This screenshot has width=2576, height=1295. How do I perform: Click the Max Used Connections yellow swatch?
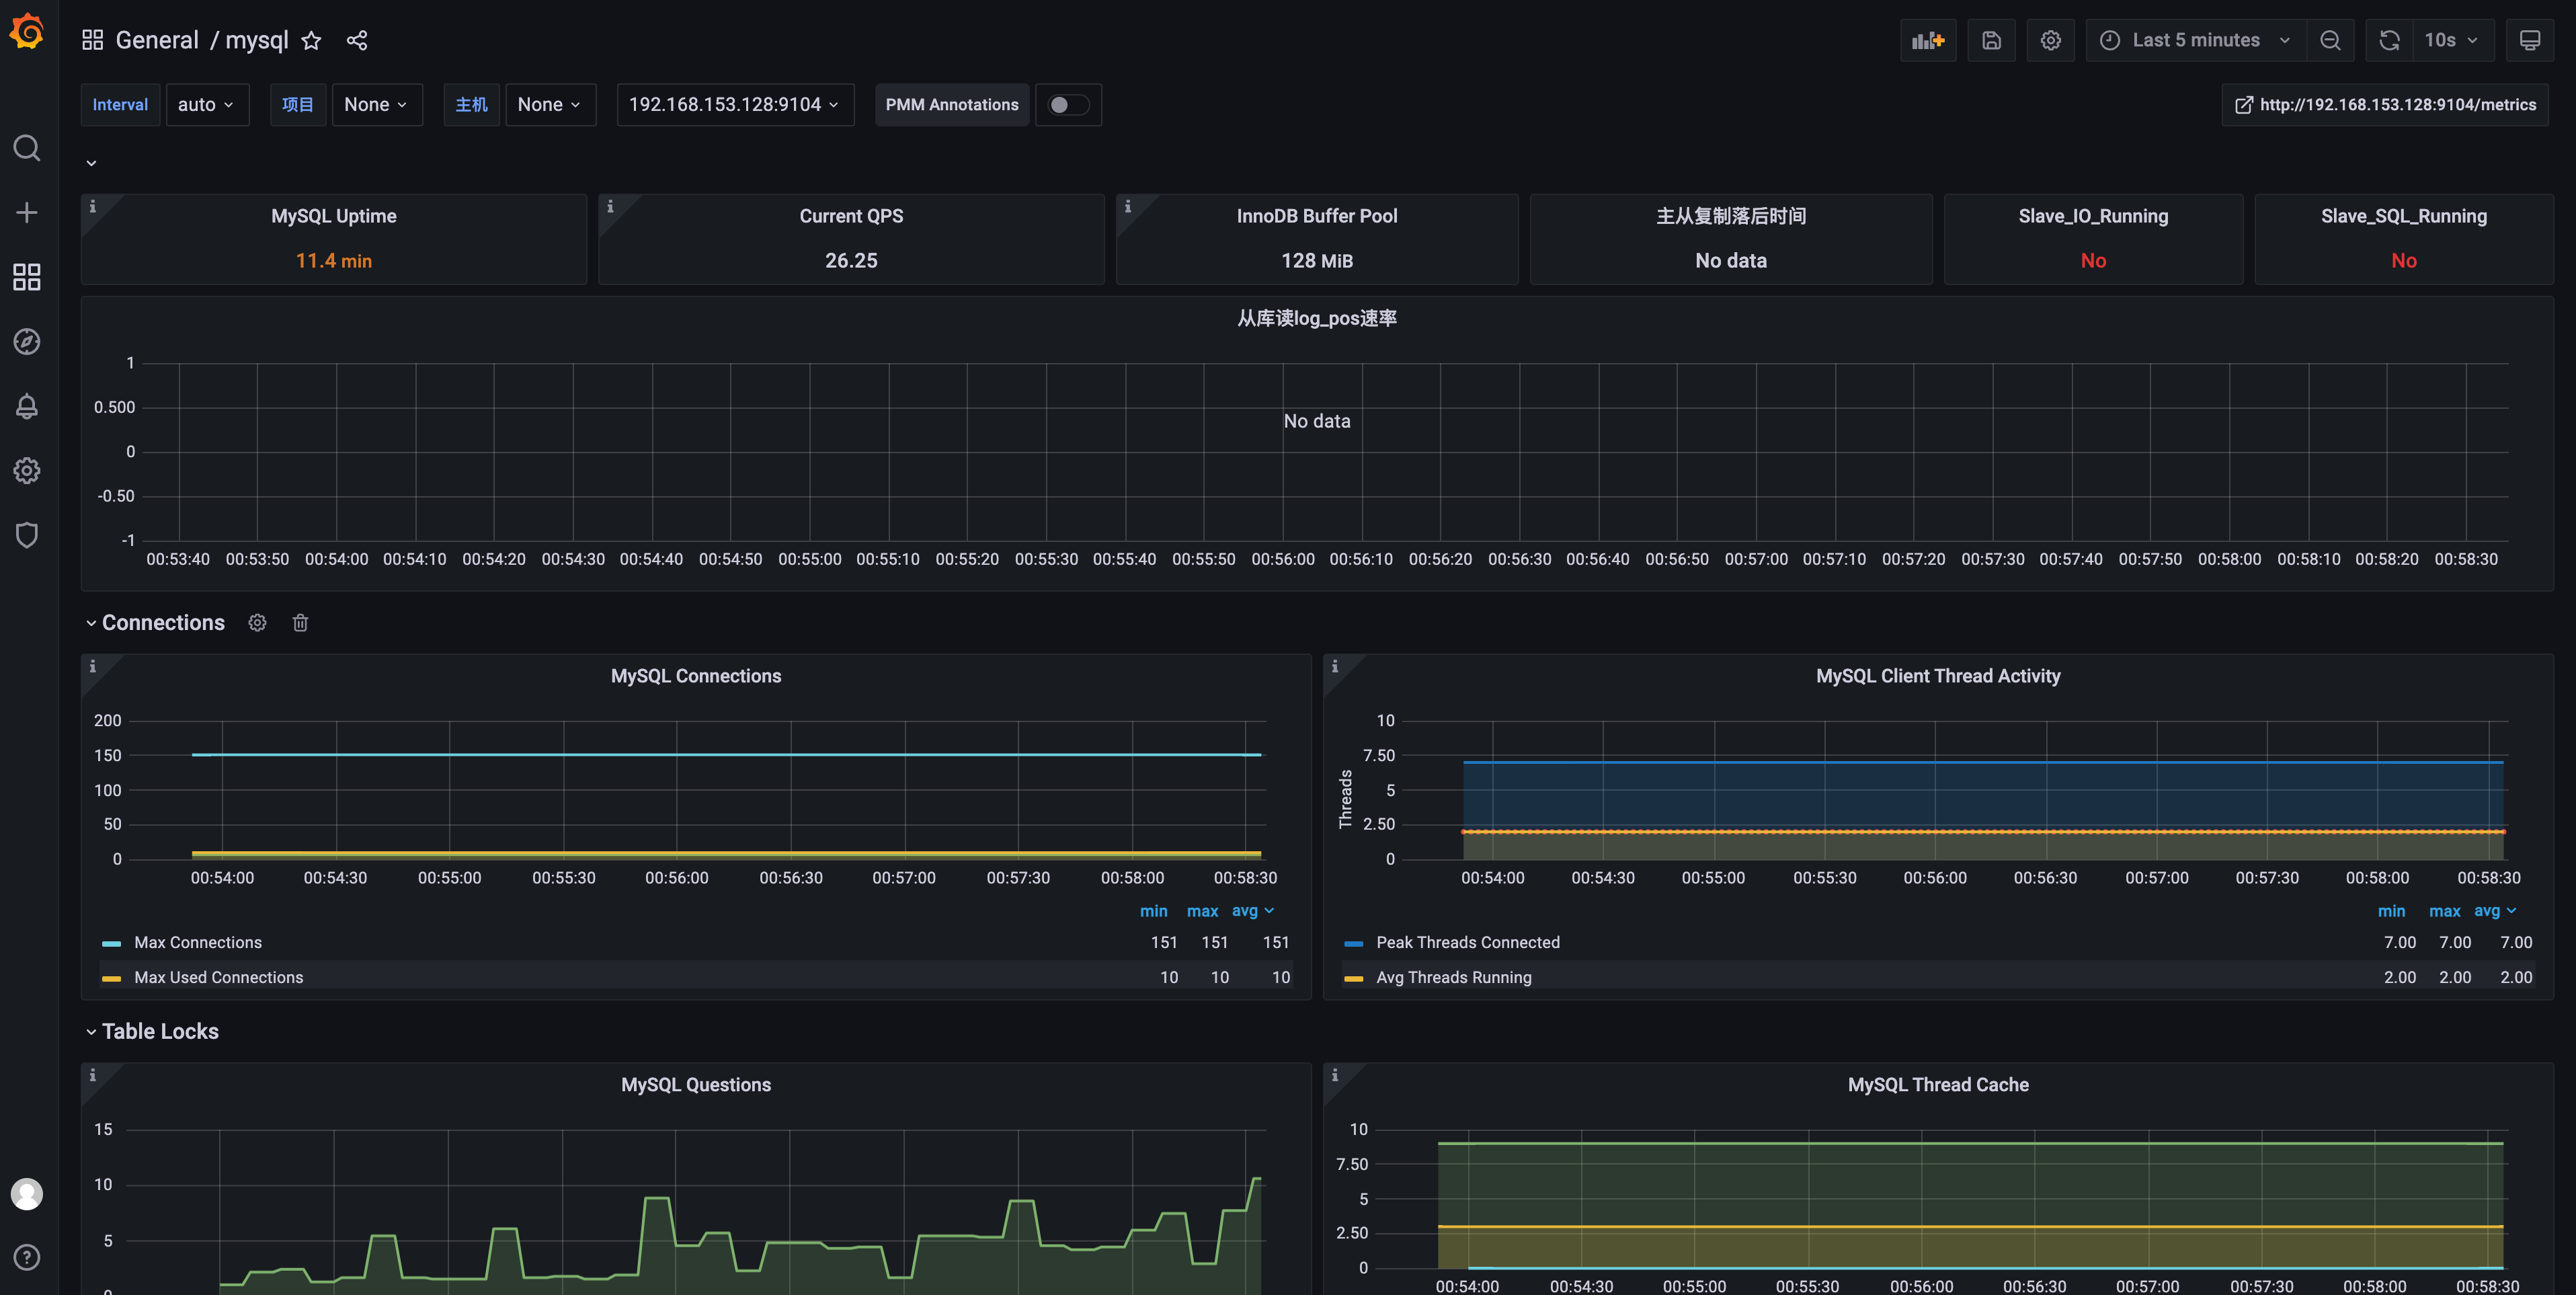click(112, 978)
